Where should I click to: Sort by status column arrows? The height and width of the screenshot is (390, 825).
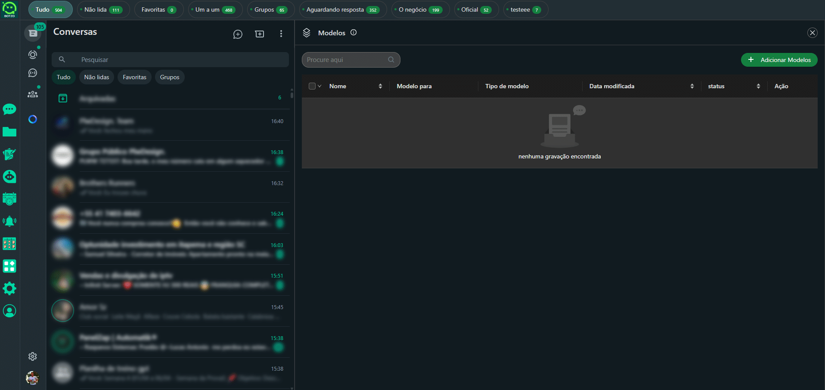(x=758, y=86)
